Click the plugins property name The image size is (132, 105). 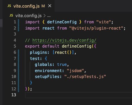pos(38,53)
